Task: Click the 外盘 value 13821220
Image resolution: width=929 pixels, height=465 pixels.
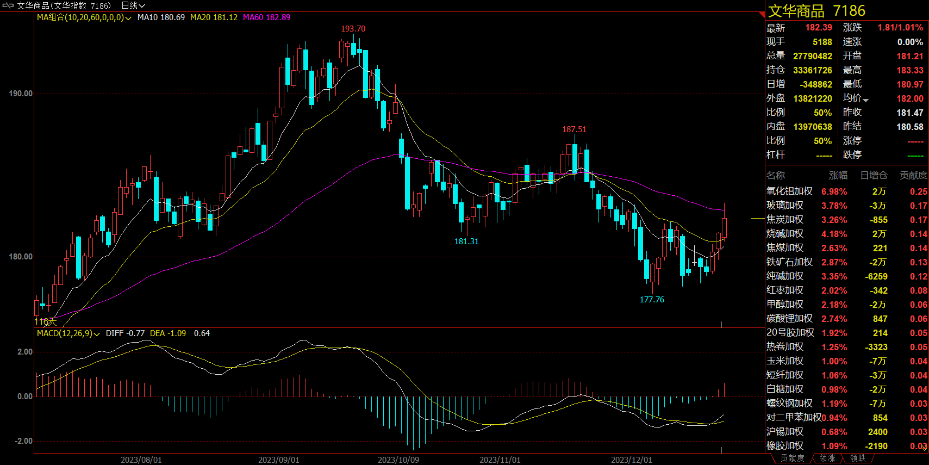Action: 813,98
